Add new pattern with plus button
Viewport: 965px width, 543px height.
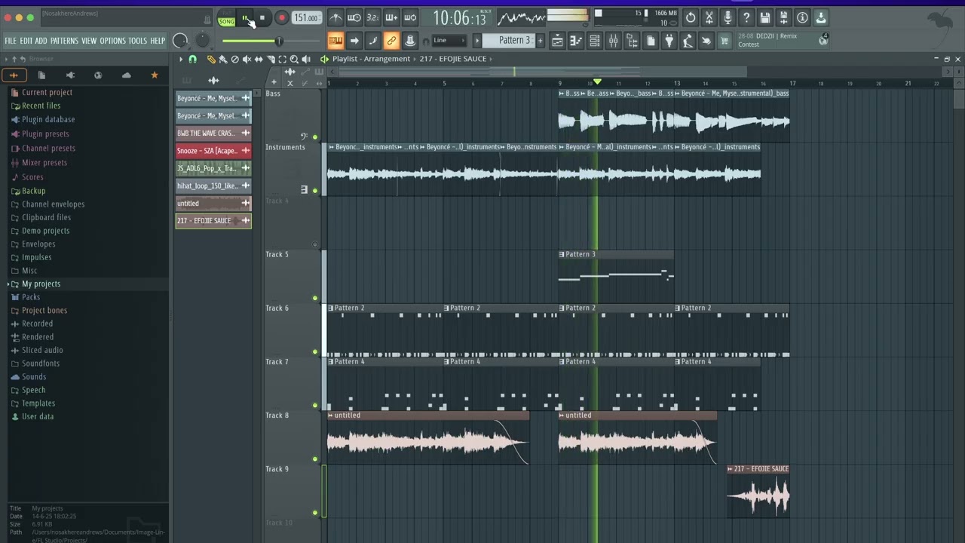pos(540,41)
